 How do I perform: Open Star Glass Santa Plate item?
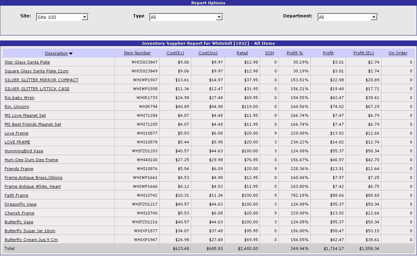(27, 62)
